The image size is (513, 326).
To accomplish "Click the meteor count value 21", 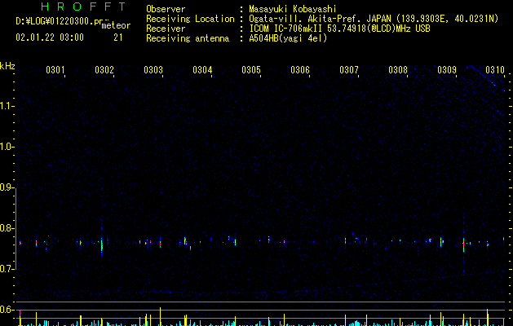I will point(118,37).
